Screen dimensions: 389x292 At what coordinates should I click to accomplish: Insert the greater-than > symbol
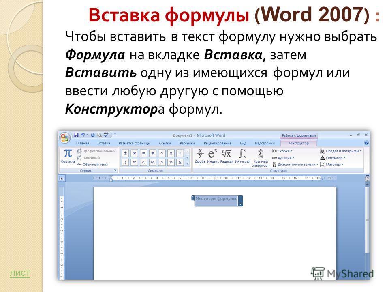point(162,162)
